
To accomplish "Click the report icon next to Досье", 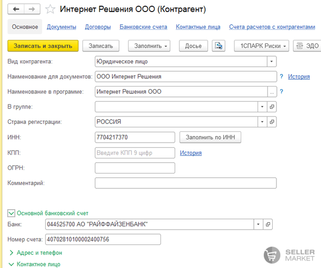I will 219,46.
